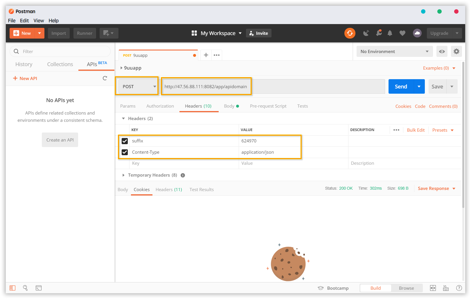The image size is (471, 299).
Task: Open manage environments gear icon
Action: [456, 51]
